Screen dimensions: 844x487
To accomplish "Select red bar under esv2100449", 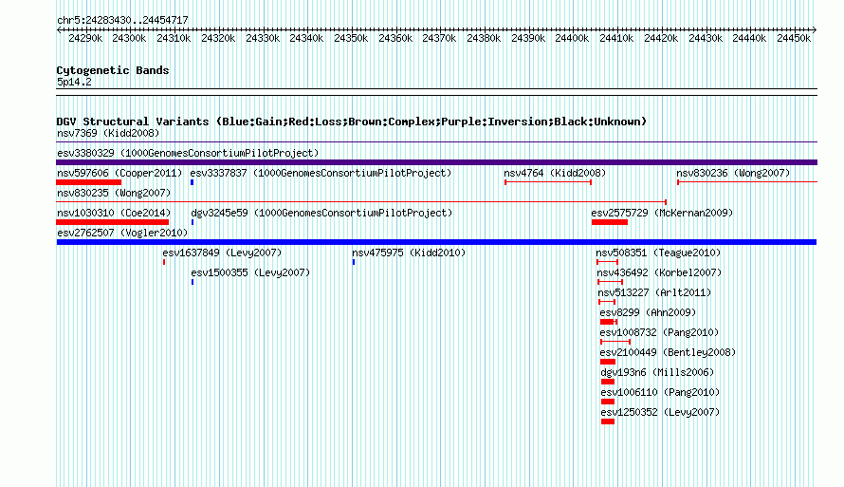I will pyautogui.click(x=608, y=362).
